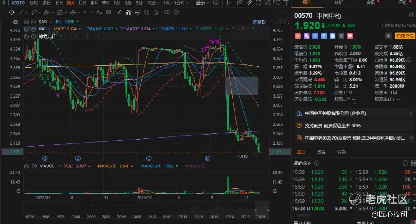Viewport: 416px width, 224px height.
Task: Toggle right side panel layout icon
Action: (x=286, y=3)
